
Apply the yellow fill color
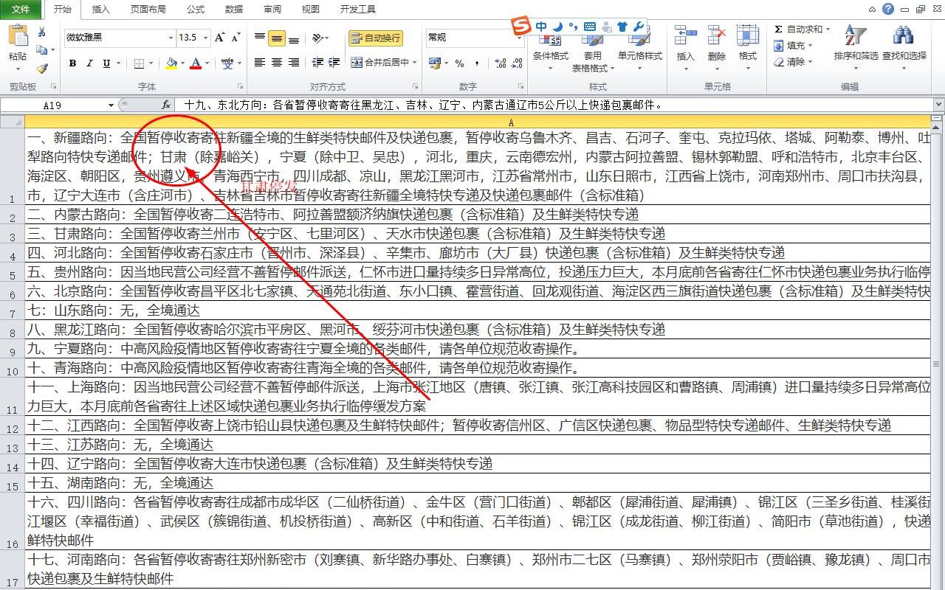click(171, 63)
